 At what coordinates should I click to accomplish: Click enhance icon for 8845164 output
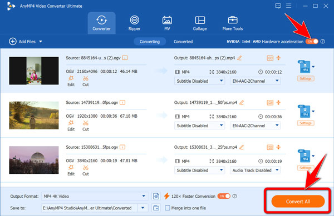coord(278,58)
